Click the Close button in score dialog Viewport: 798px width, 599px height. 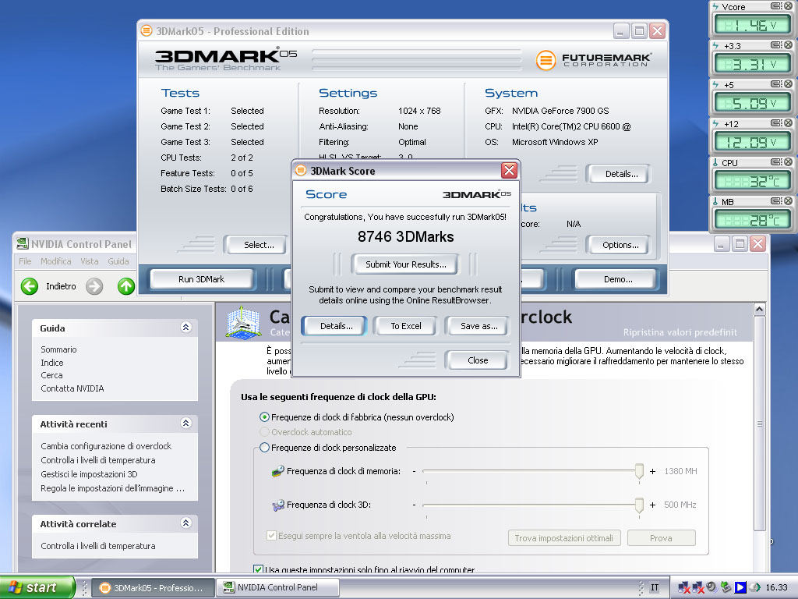pyautogui.click(x=478, y=360)
